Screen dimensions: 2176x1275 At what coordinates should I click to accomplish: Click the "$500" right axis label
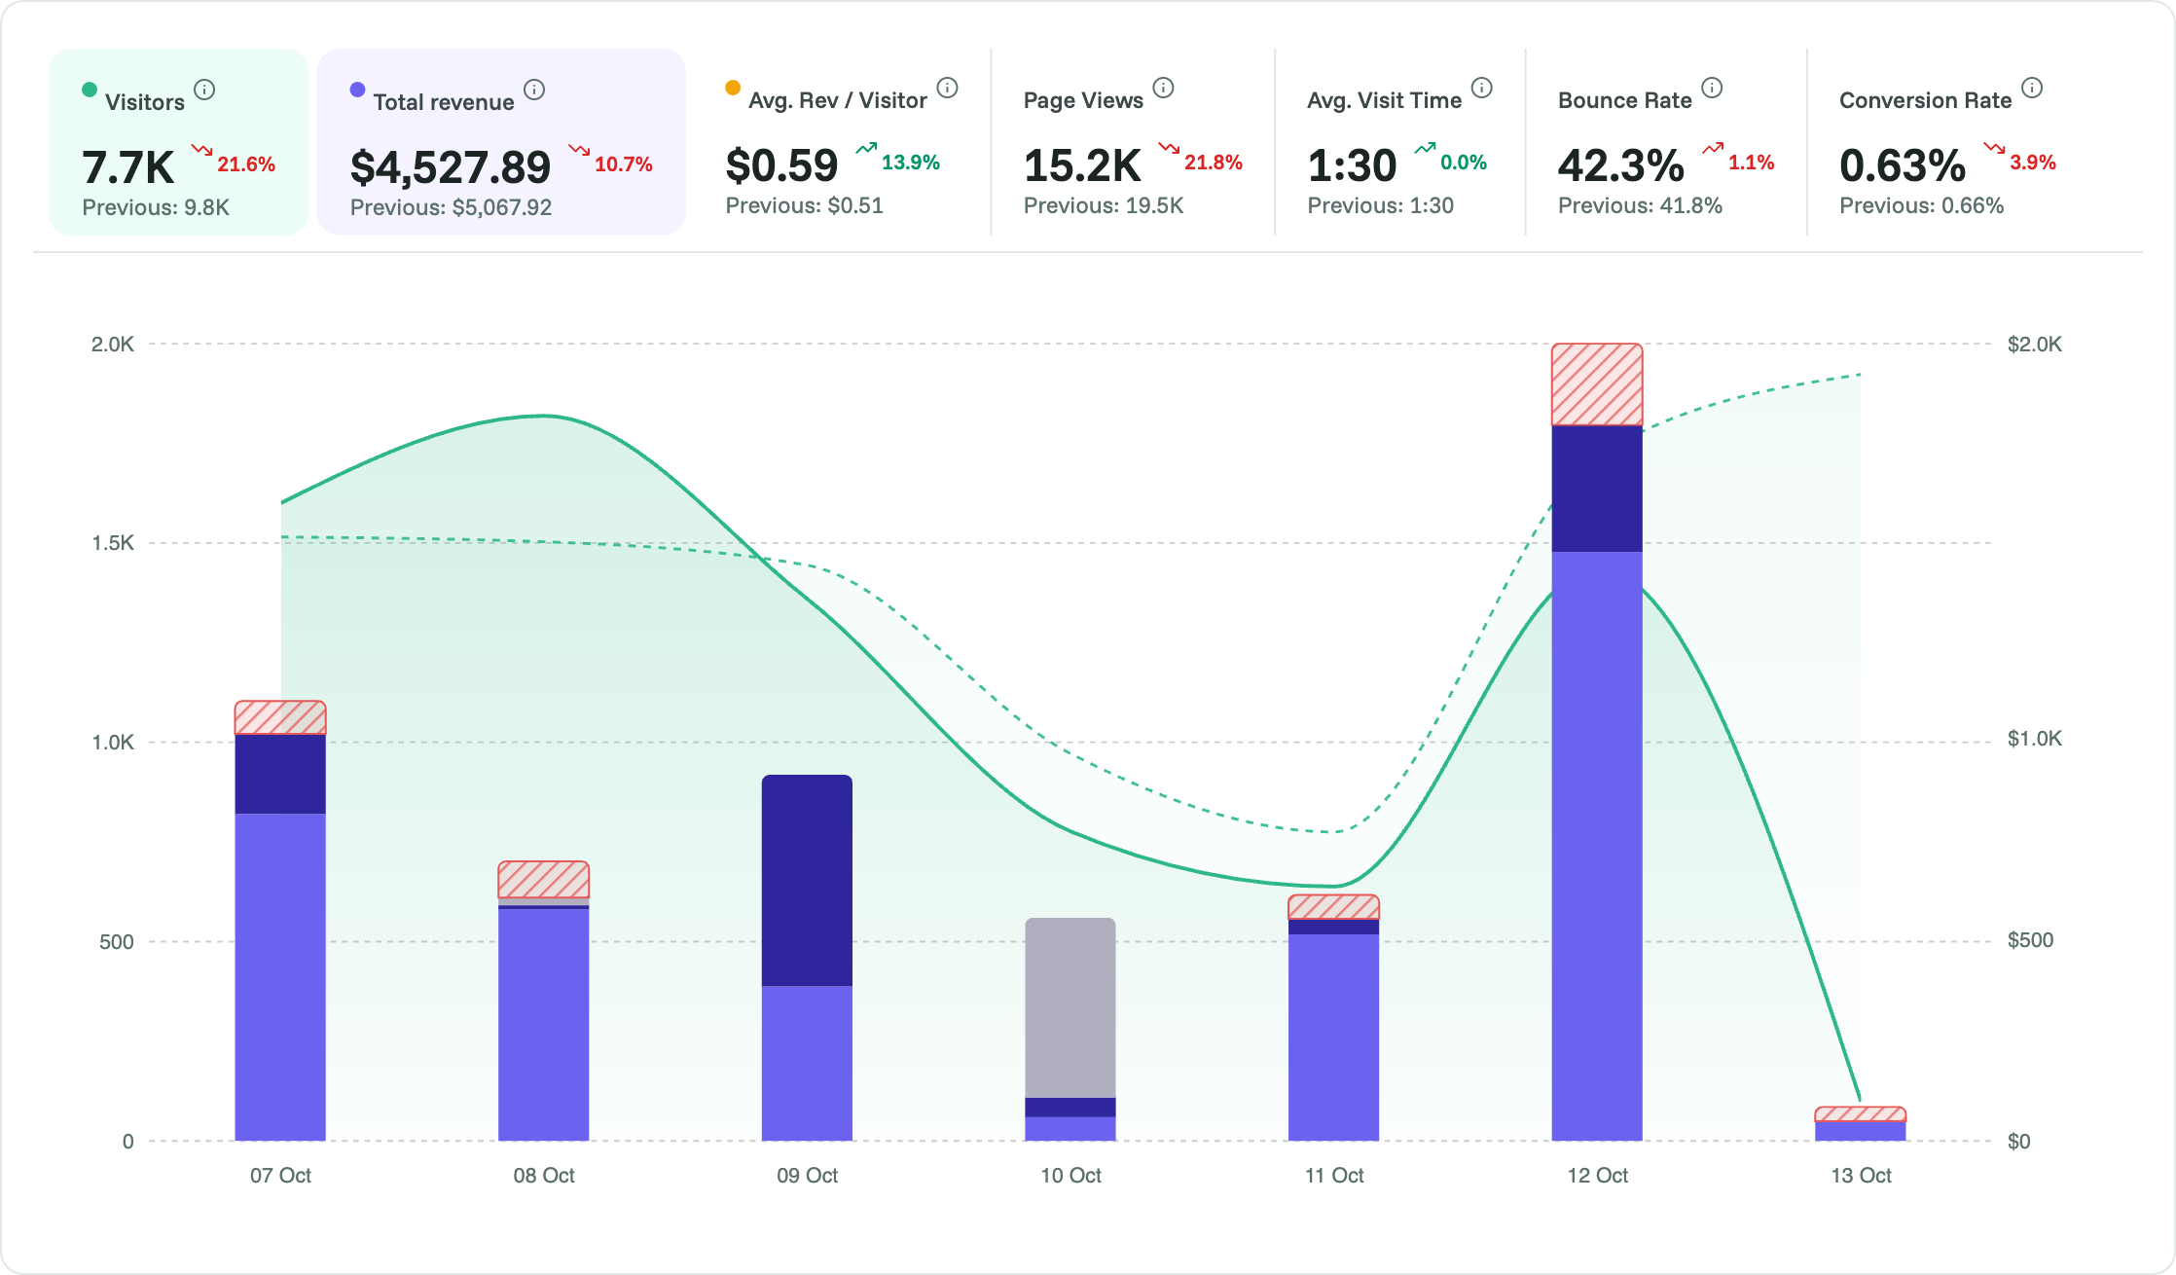tap(2030, 939)
